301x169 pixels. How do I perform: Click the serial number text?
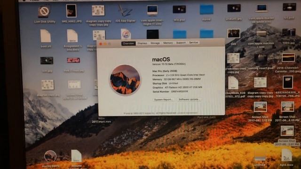(170, 92)
